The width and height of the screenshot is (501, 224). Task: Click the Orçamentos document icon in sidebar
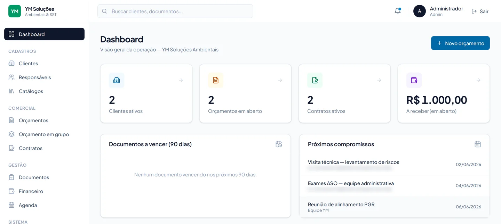pyautogui.click(x=11, y=120)
